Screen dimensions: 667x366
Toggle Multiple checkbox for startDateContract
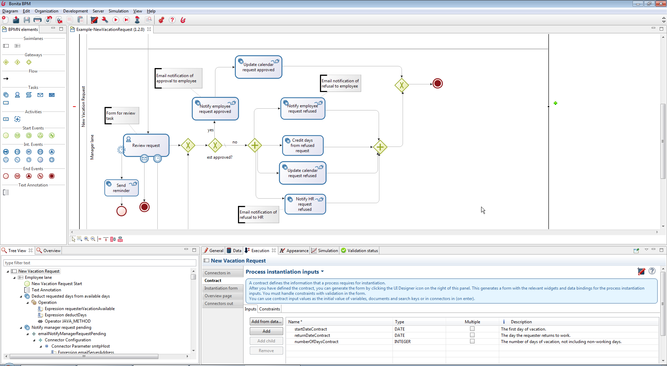tap(472, 329)
